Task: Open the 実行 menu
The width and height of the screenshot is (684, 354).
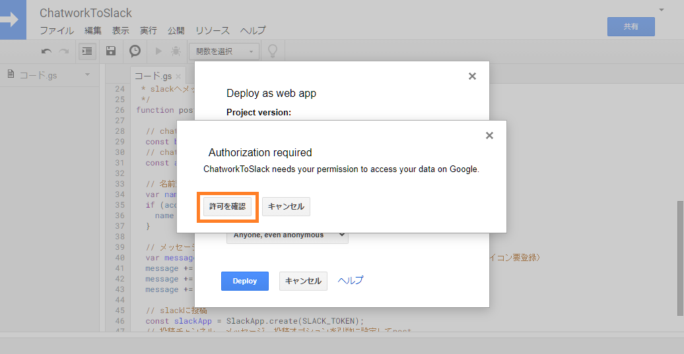Action: 149,30
